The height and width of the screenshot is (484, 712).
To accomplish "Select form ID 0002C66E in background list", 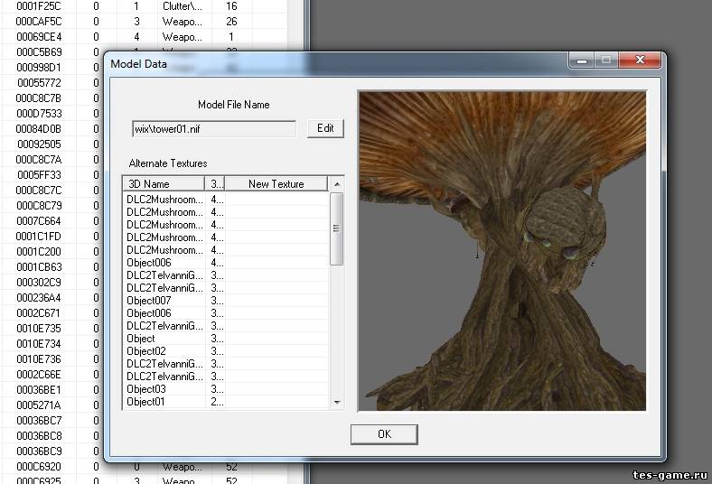I will [x=38, y=375].
